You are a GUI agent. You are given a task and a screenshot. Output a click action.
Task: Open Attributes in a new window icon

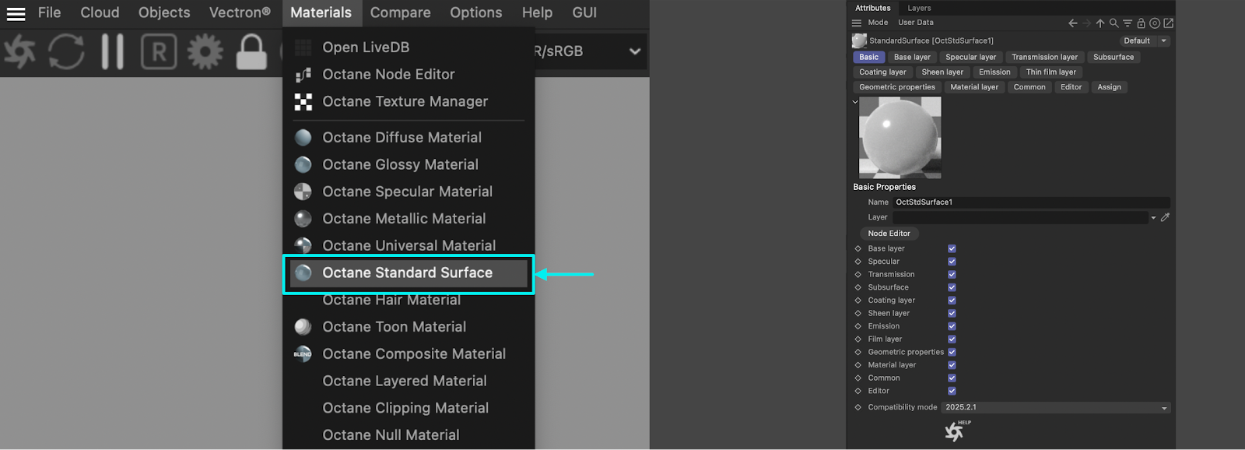1168,23
